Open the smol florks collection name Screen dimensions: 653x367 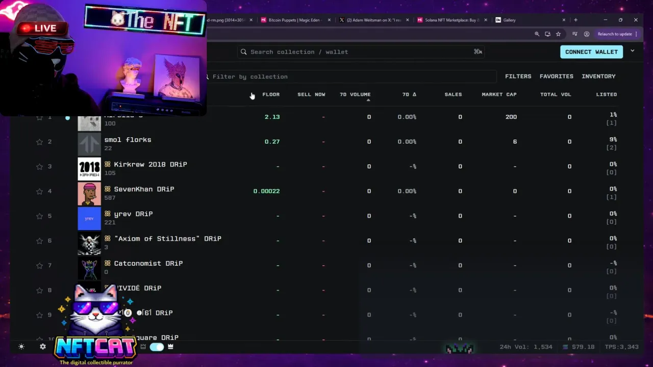pyautogui.click(x=128, y=140)
